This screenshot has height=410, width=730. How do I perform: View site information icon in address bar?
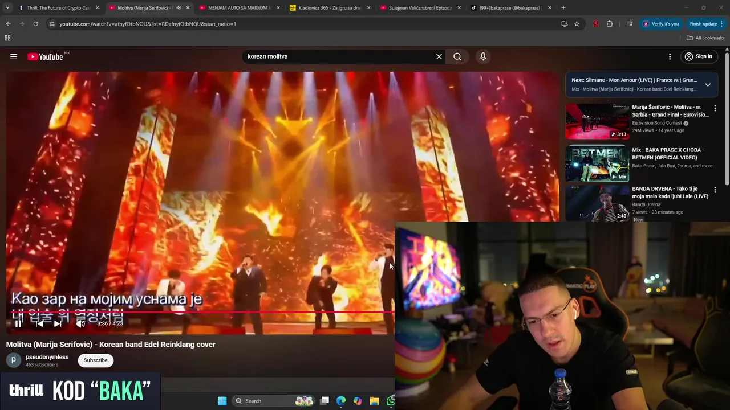(x=52, y=24)
